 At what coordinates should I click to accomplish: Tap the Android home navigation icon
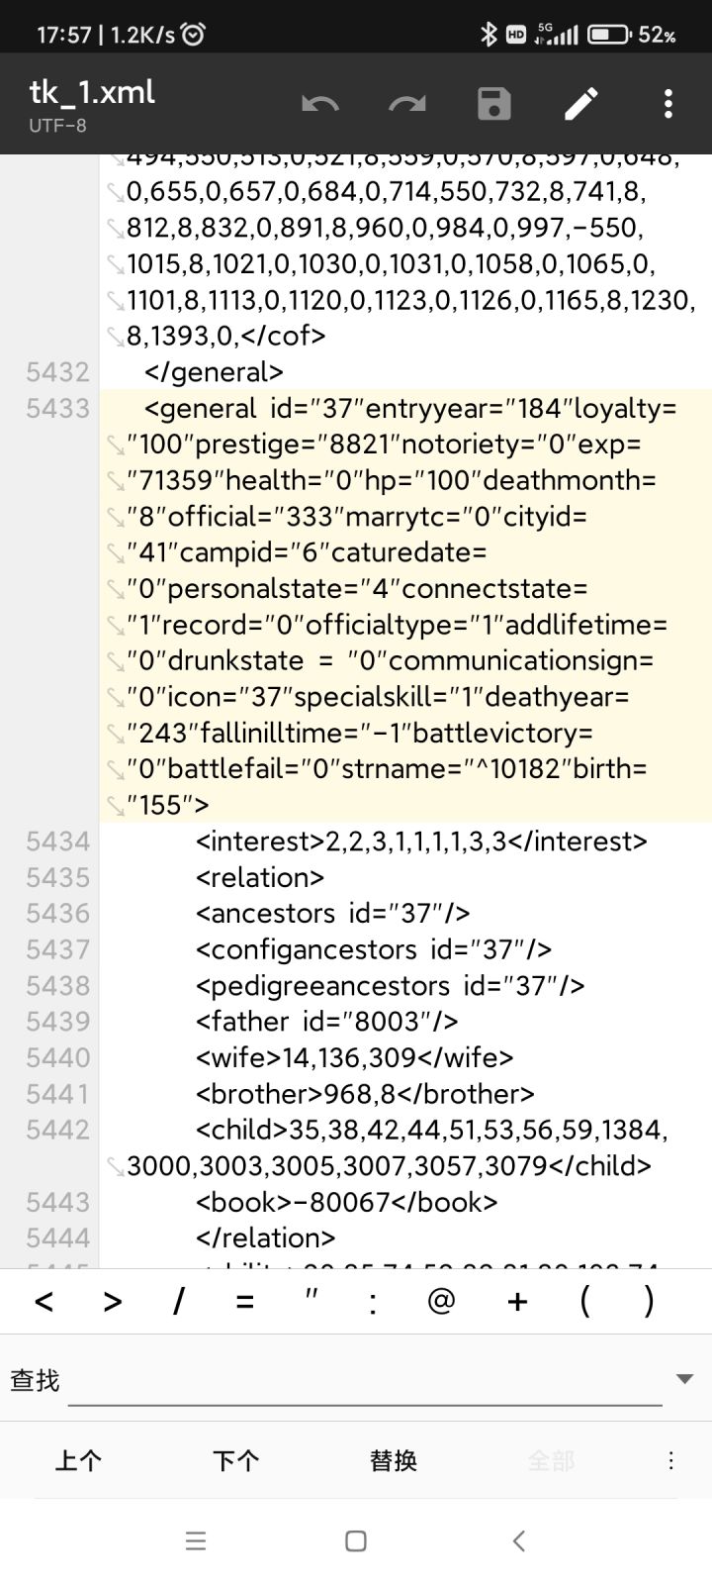[x=356, y=1540]
